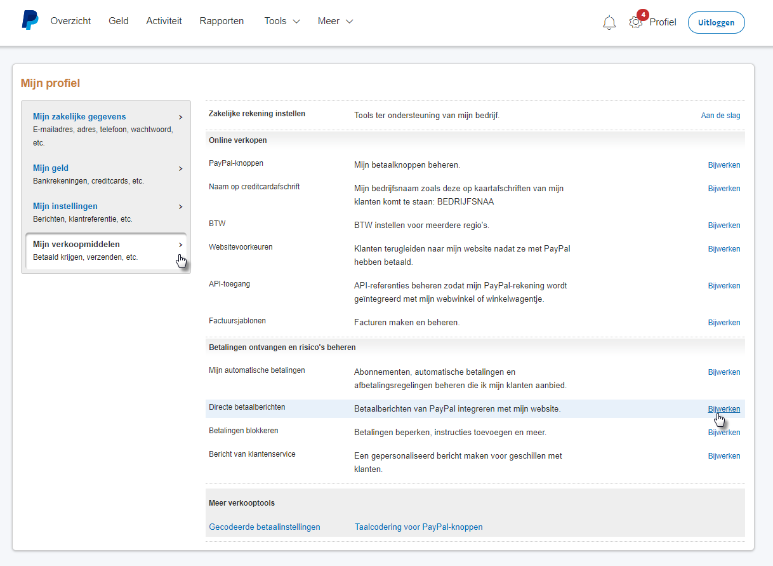The height and width of the screenshot is (566, 773).
Task: Select Mijn instellingen in sidebar
Action: 65,206
